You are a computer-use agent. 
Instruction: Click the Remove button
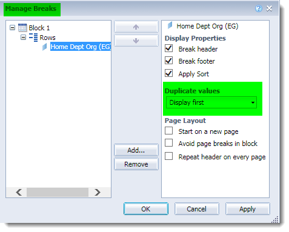tap(136, 164)
